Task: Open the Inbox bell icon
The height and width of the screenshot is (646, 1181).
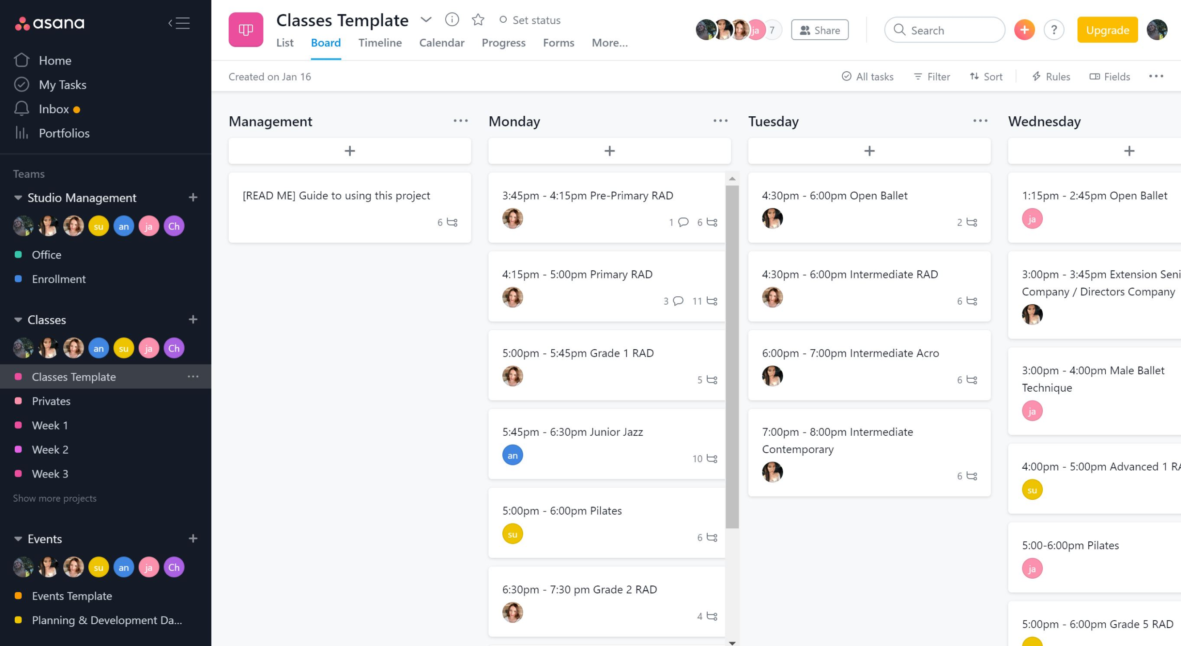Action: (21, 109)
